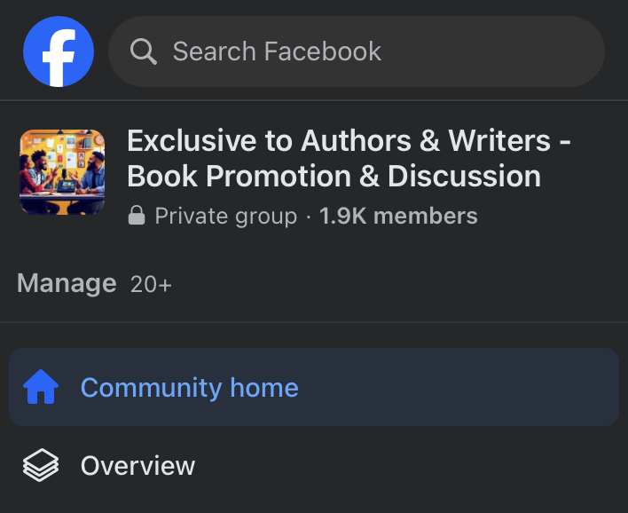Screen dimensions: 628x513
Task: Click the lock icon beside Private group
Action: (137, 216)
